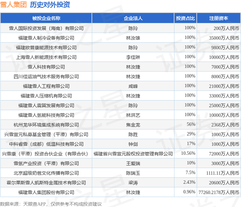This screenshot has width=241, height=207.
Task: Select 福建雪人压缩机有限公司 cell
Action: click(46, 96)
